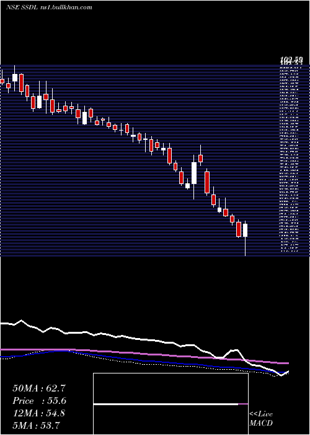Click the tallest white candlestick in mid-chart rebound

194,177
